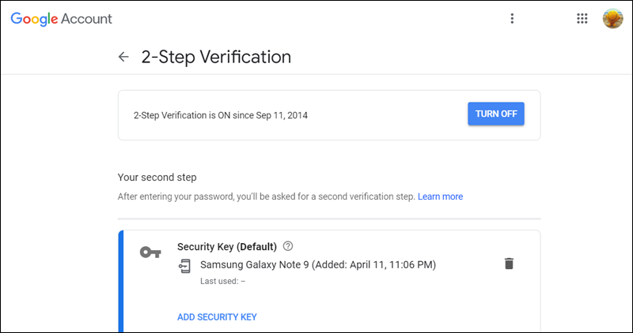Click the 'Your second step' heading

157,177
